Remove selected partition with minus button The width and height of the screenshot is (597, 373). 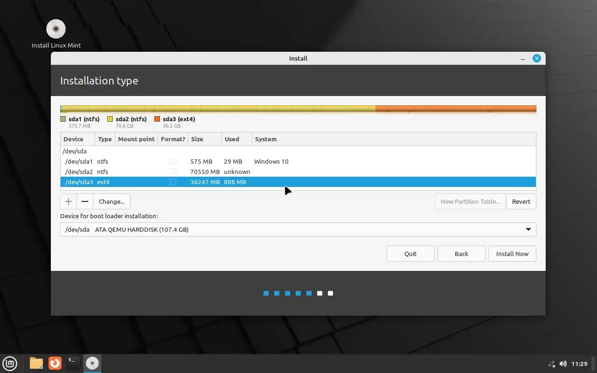coord(85,201)
